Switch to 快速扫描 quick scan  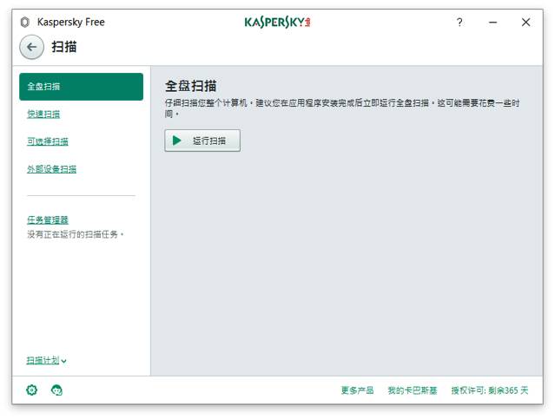coord(43,114)
